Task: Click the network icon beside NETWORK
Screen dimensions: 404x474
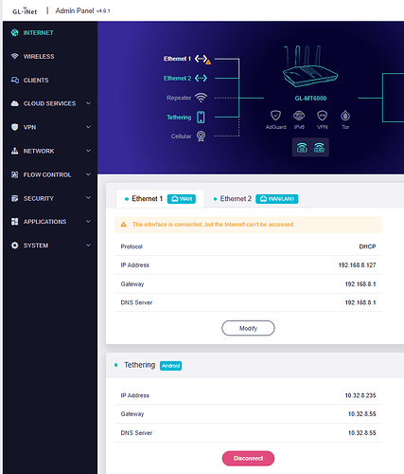Action: [x=14, y=151]
